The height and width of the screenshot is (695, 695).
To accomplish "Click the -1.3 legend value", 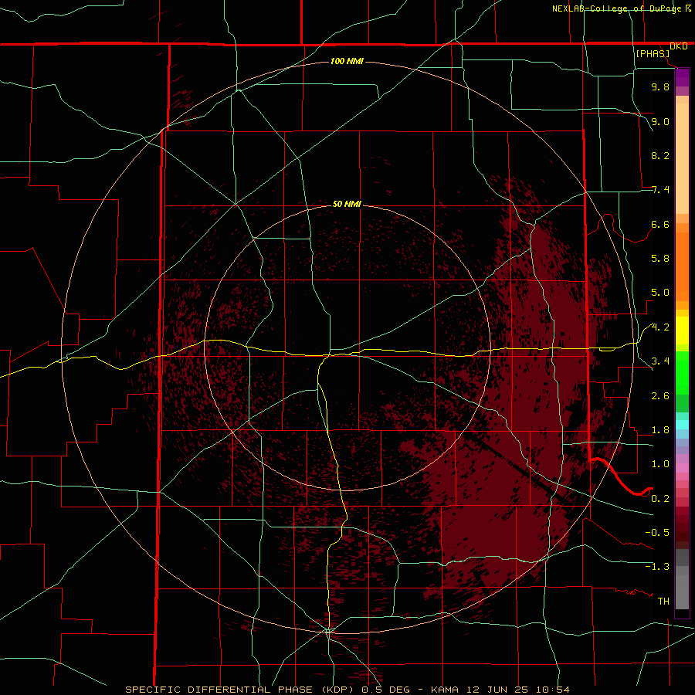I will pyautogui.click(x=657, y=567).
